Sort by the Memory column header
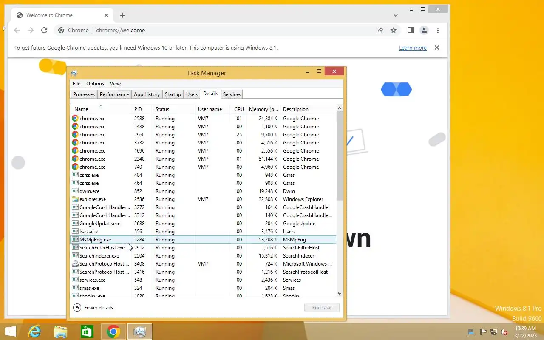This screenshot has width=544, height=340. (263, 109)
